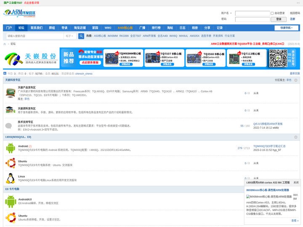Image resolution: width=303 pixels, height=227 pixels.
Task: Click the home icon in the breadcrumb
Action: 5,44
